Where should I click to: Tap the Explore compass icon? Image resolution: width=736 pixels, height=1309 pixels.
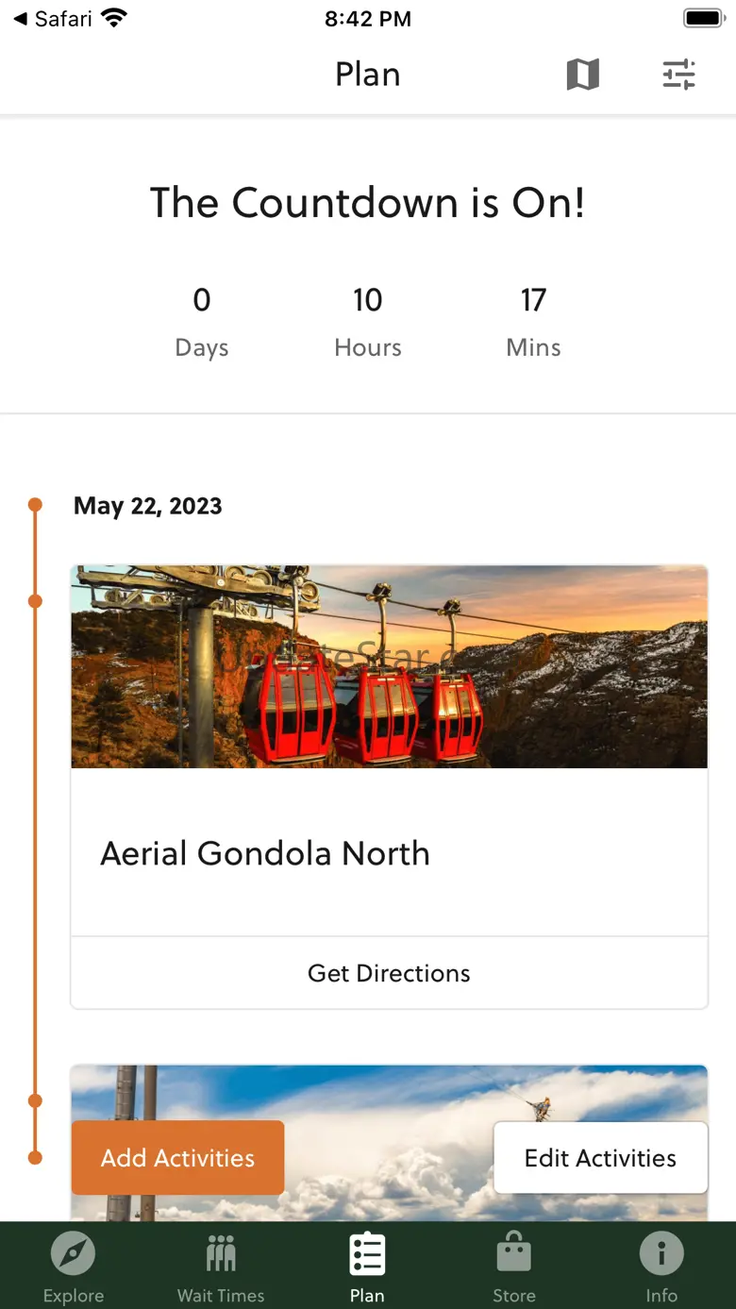coord(74,1254)
